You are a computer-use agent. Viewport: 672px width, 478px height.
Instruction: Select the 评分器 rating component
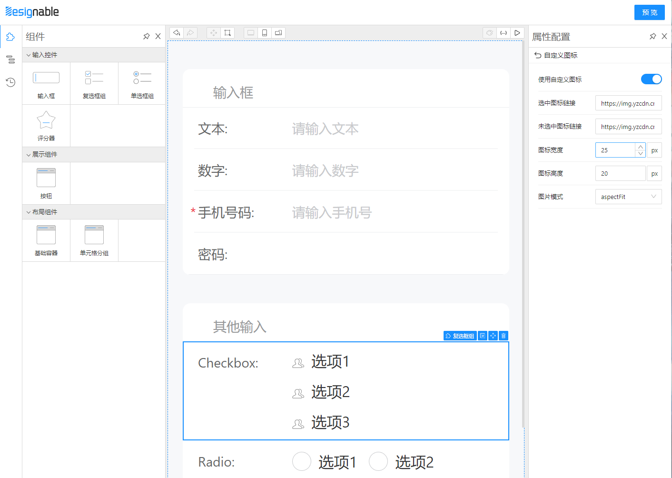tap(46, 125)
